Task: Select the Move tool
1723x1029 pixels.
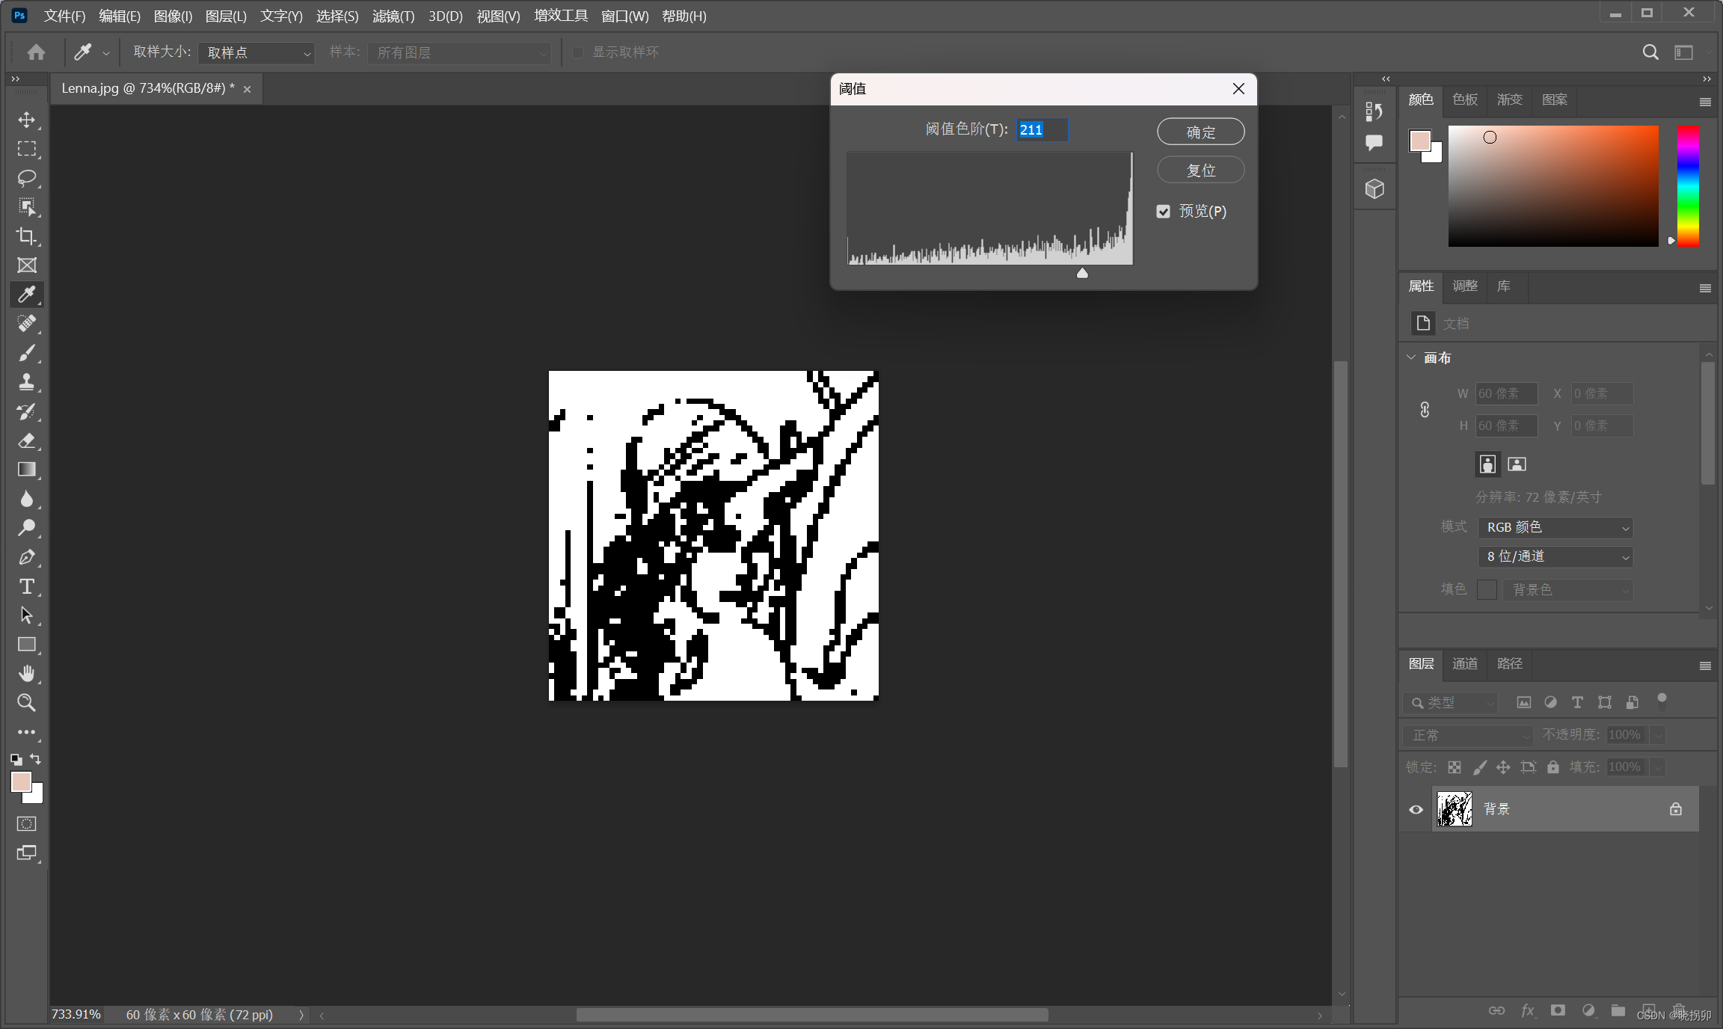Action: click(x=27, y=120)
